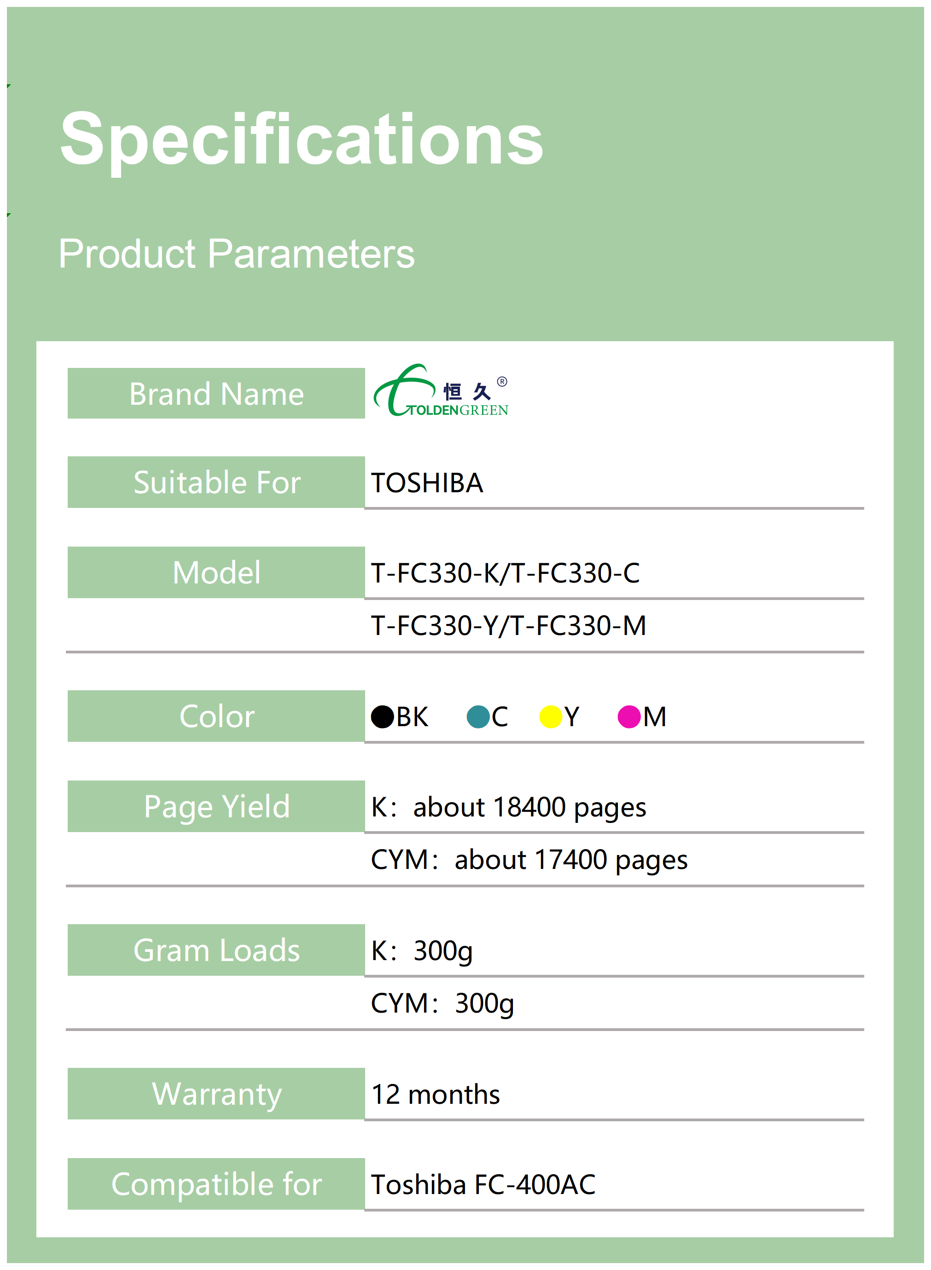Select the magenta M color dot
This screenshot has width=931, height=1270.
pyautogui.click(x=628, y=717)
